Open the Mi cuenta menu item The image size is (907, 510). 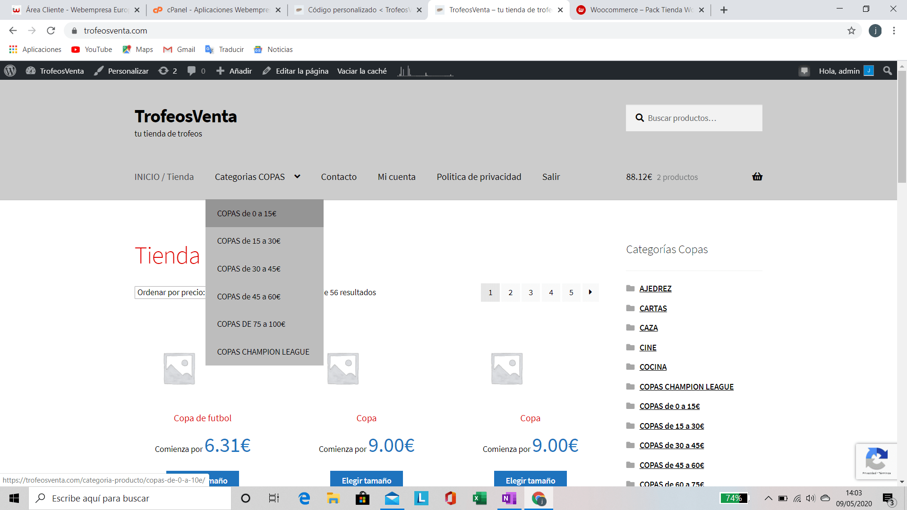(x=396, y=177)
